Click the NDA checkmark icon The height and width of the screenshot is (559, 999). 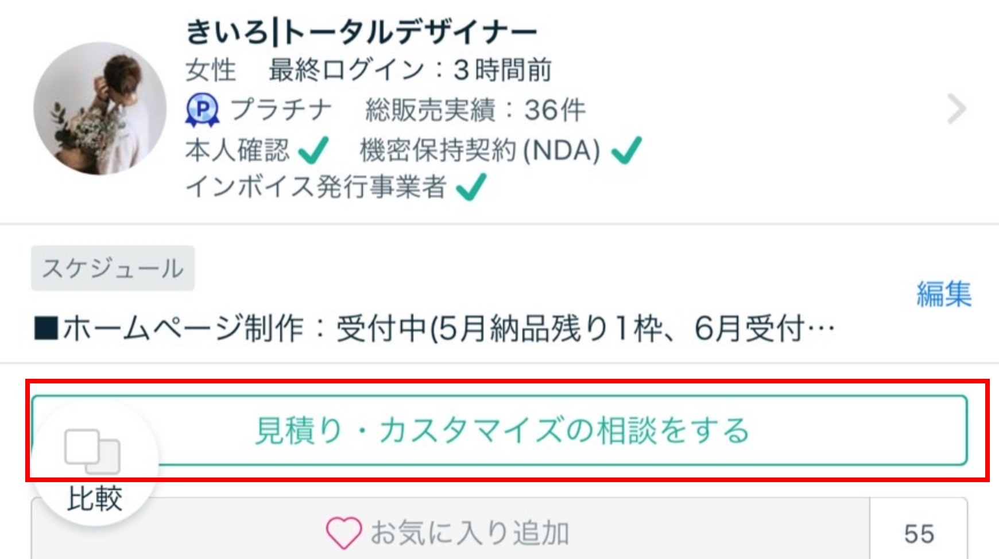626,150
